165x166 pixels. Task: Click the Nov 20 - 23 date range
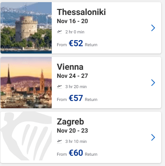(x=72, y=130)
